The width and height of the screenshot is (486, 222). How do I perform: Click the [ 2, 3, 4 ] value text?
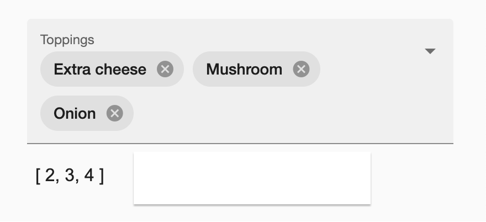point(70,176)
